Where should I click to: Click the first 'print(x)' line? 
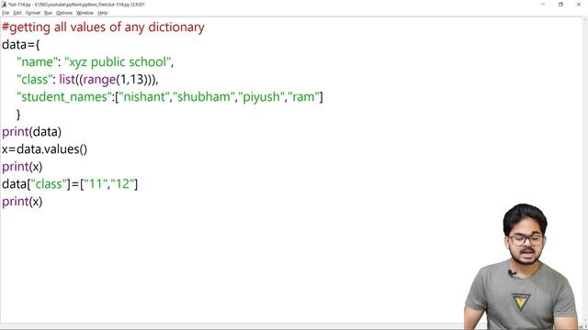pos(22,167)
